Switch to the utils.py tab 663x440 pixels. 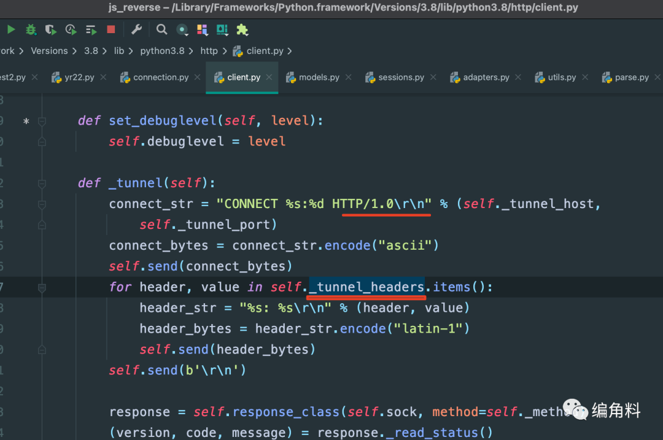[562, 77]
